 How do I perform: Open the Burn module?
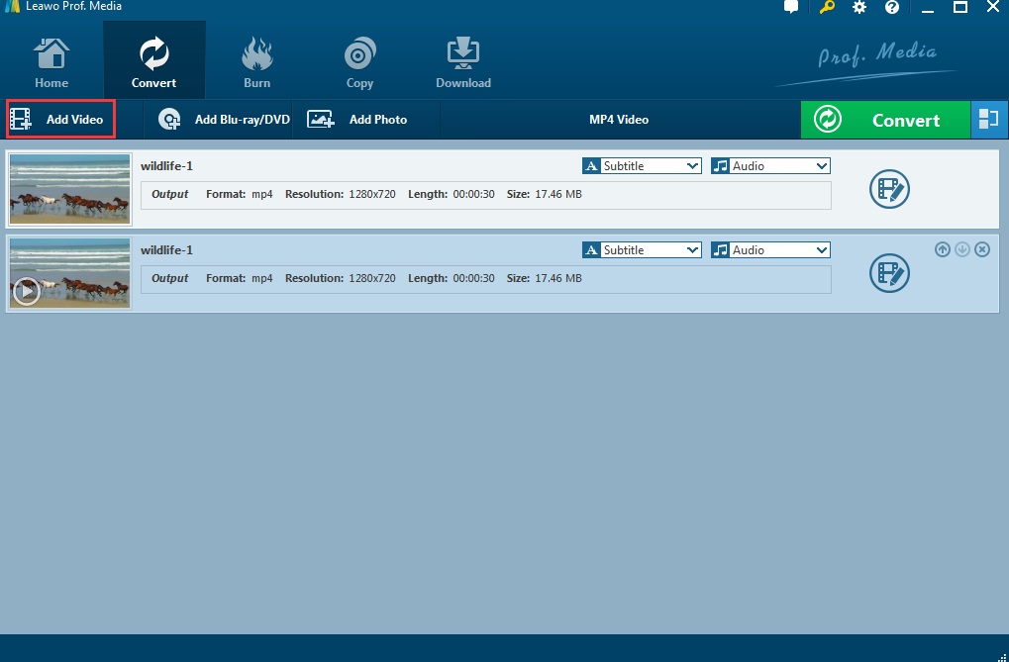point(256,62)
